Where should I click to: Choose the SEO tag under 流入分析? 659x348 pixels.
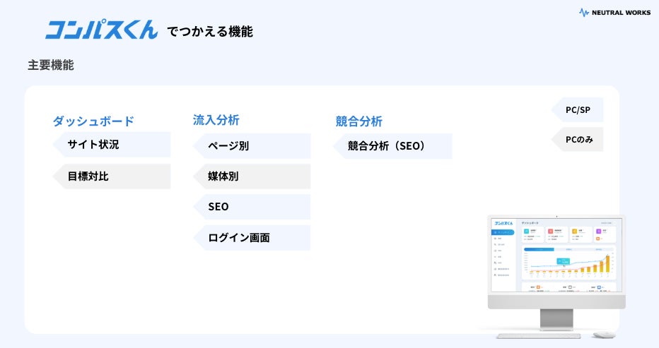[x=252, y=207]
